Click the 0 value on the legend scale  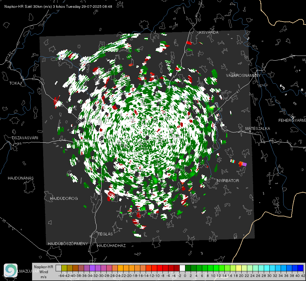point(185,276)
